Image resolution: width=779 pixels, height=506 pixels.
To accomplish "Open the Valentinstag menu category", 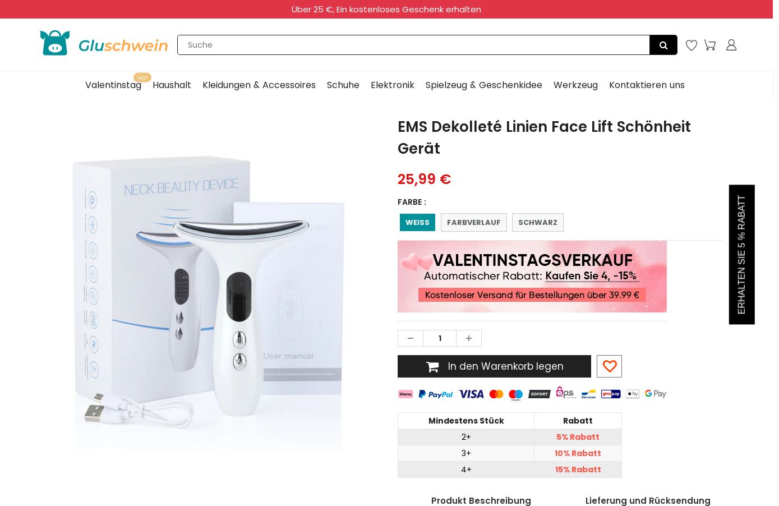I will [113, 85].
